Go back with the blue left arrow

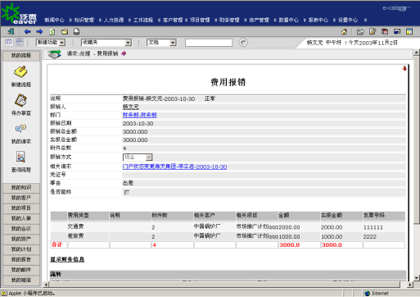coord(27,31)
